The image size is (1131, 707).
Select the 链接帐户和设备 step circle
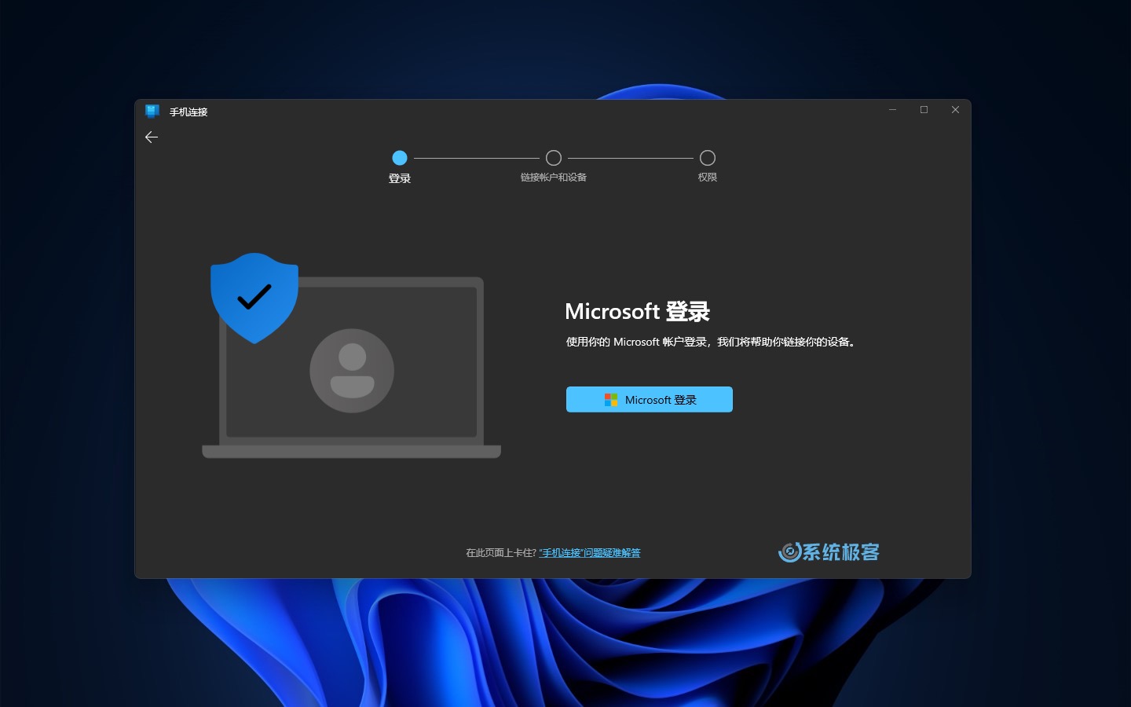pyautogui.click(x=554, y=158)
